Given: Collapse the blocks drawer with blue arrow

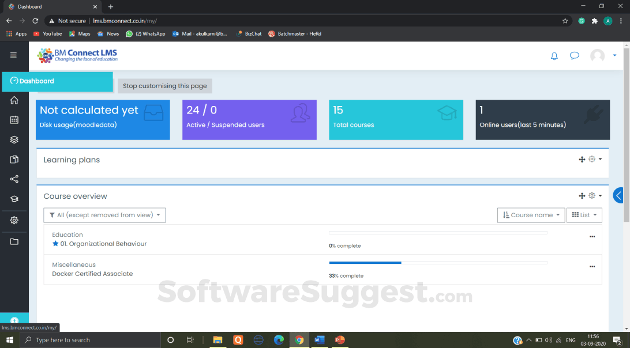Looking at the screenshot, I should pos(618,195).
